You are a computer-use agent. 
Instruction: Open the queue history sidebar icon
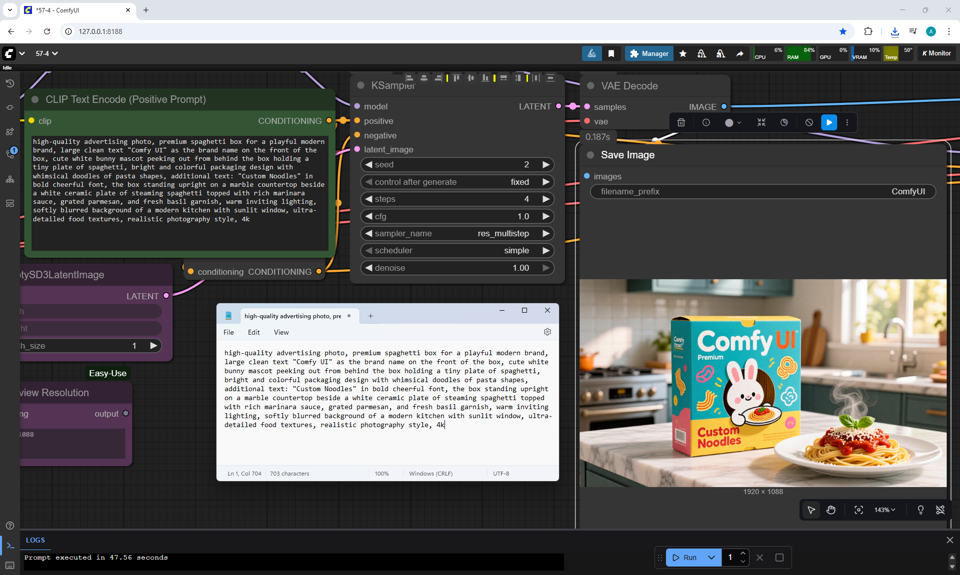[10, 83]
